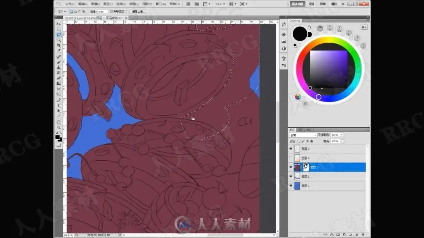This screenshot has height=238, width=424.
Task: Open the zoom level 54.9 dropdown
Action: click(x=221, y=4)
